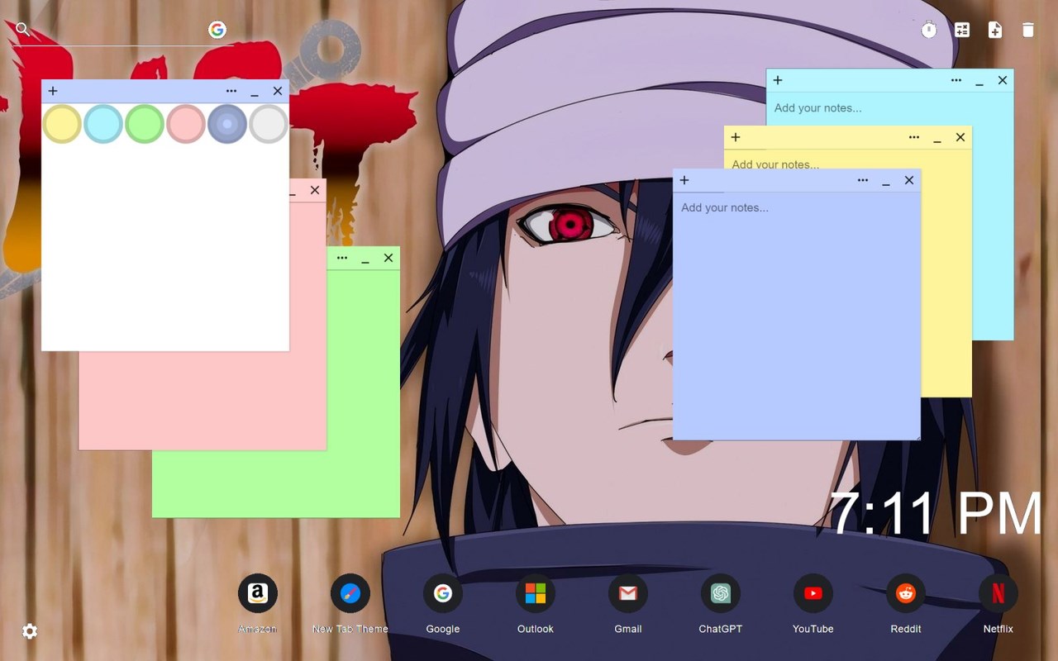Open the Google shortcut in the dock
The width and height of the screenshot is (1058, 661).
(443, 593)
